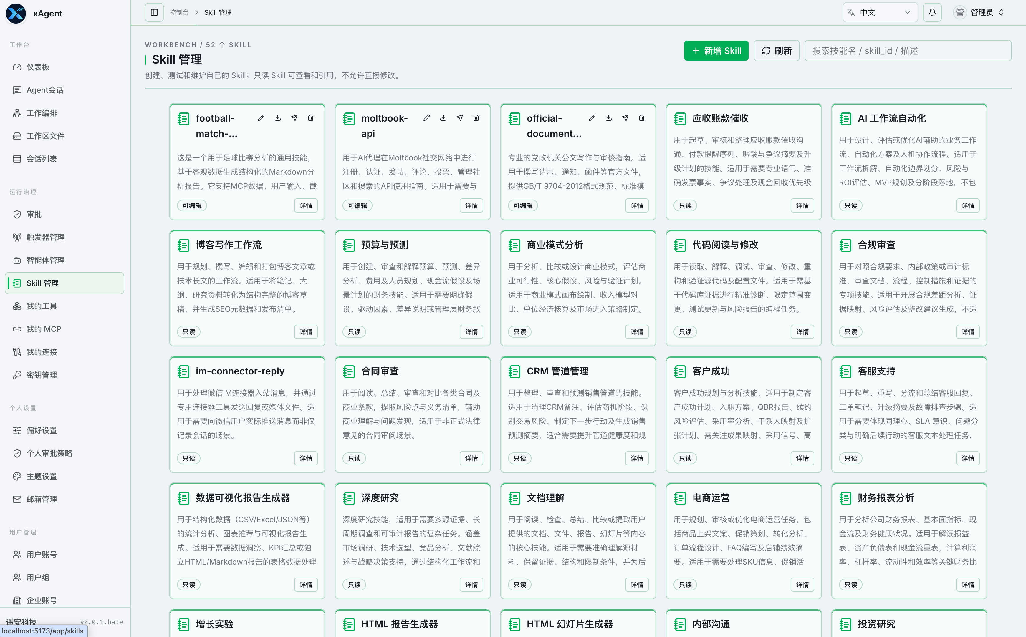Click the im-connector-reply card icon
1026x637 pixels.
coord(183,371)
